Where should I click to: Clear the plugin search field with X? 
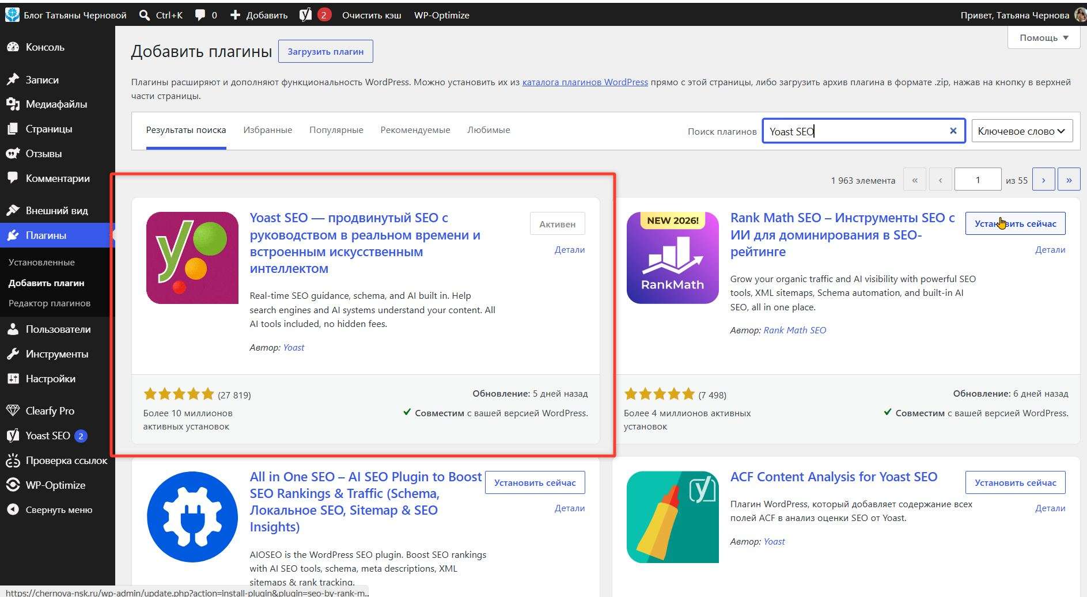click(953, 131)
